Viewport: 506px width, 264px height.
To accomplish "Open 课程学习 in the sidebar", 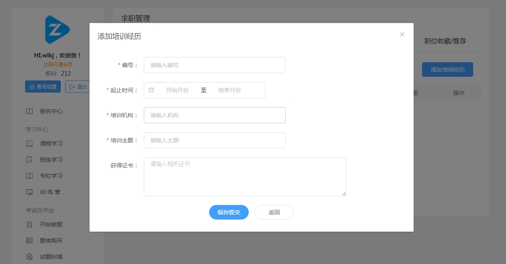I will coord(51,144).
